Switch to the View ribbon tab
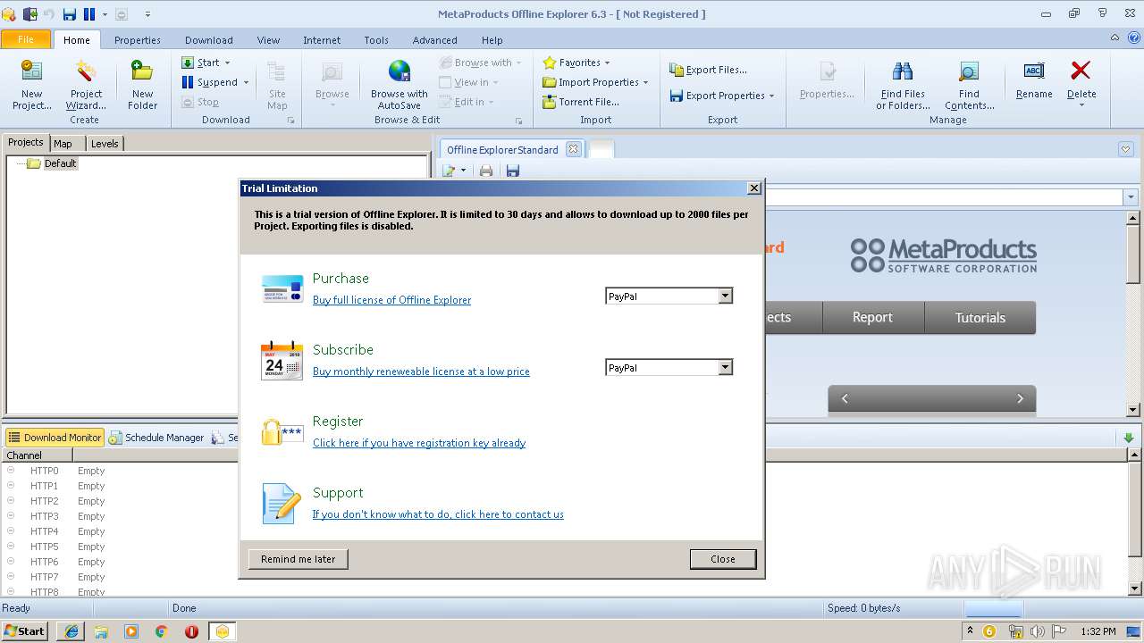This screenshot has width=1144, height=643. [x=268, y=40]
